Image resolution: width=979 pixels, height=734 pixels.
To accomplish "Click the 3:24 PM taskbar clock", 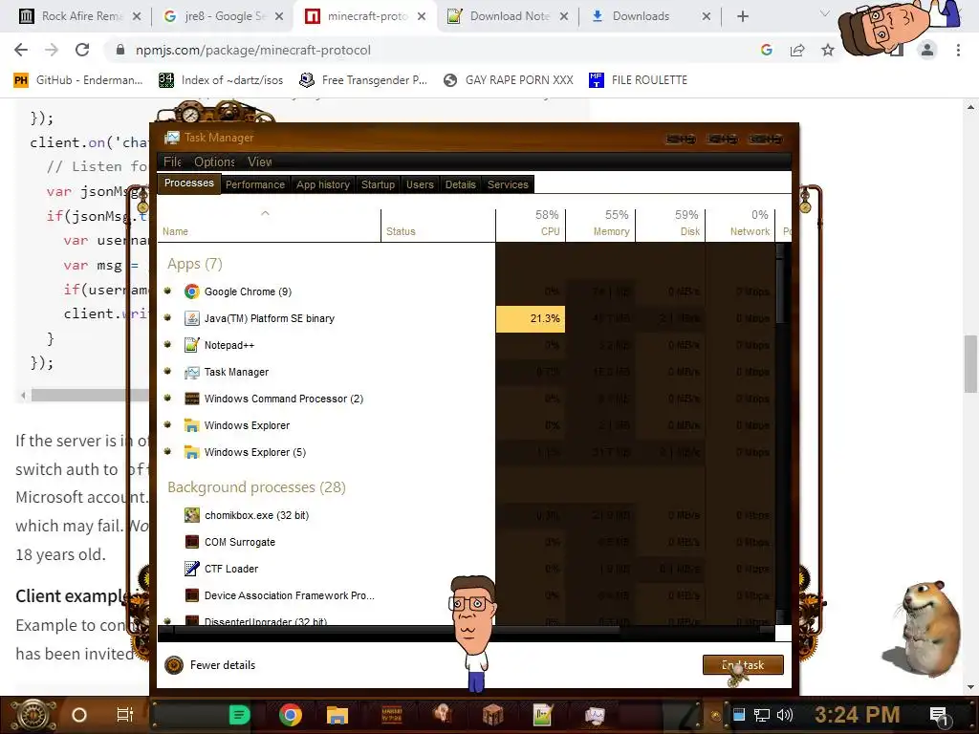I will [858, 715].
